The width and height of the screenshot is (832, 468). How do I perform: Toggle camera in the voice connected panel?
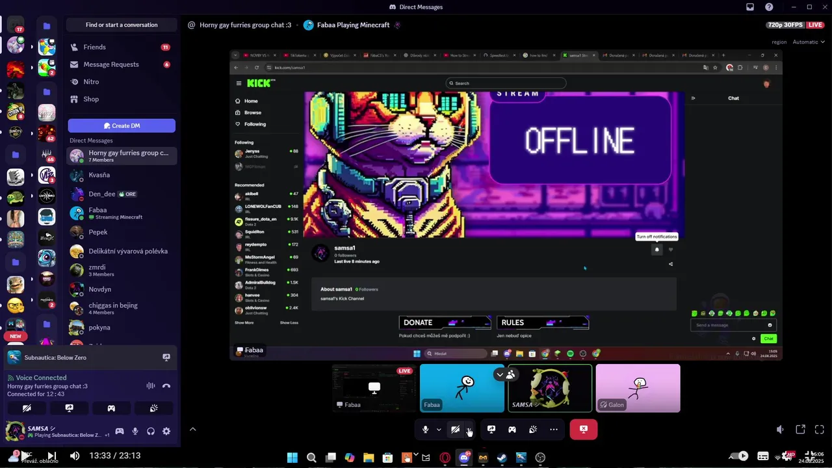click(27, 408)
